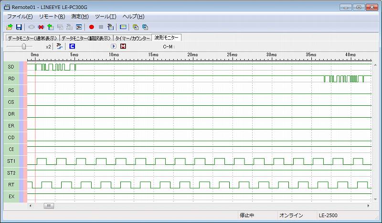Click the horizontal scrollbar thumb
The width and height of the screenshot is (382, 223).
(49, 206)
